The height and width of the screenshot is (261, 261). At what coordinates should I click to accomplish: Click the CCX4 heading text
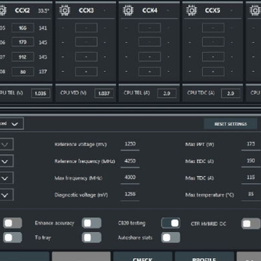coord(150,11)
